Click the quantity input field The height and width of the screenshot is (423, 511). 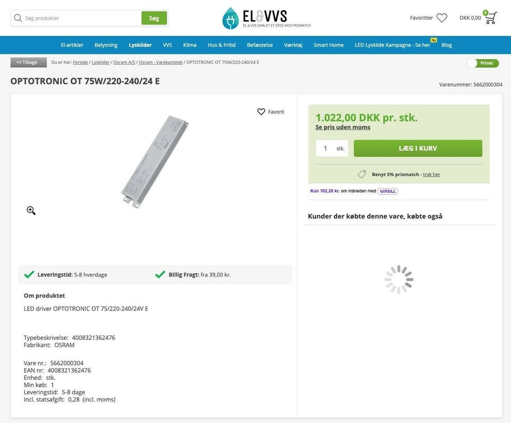coord(325,148)
